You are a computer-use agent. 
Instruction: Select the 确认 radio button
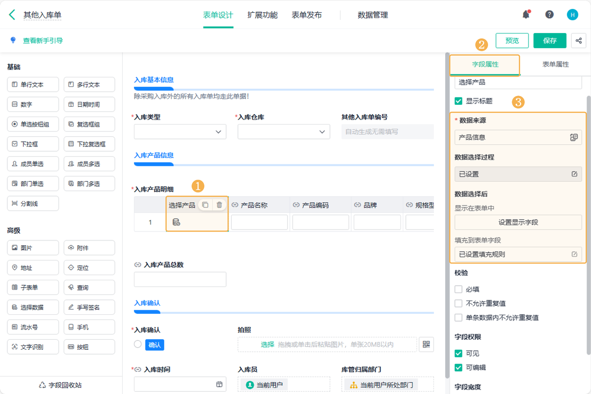point(138,344)
